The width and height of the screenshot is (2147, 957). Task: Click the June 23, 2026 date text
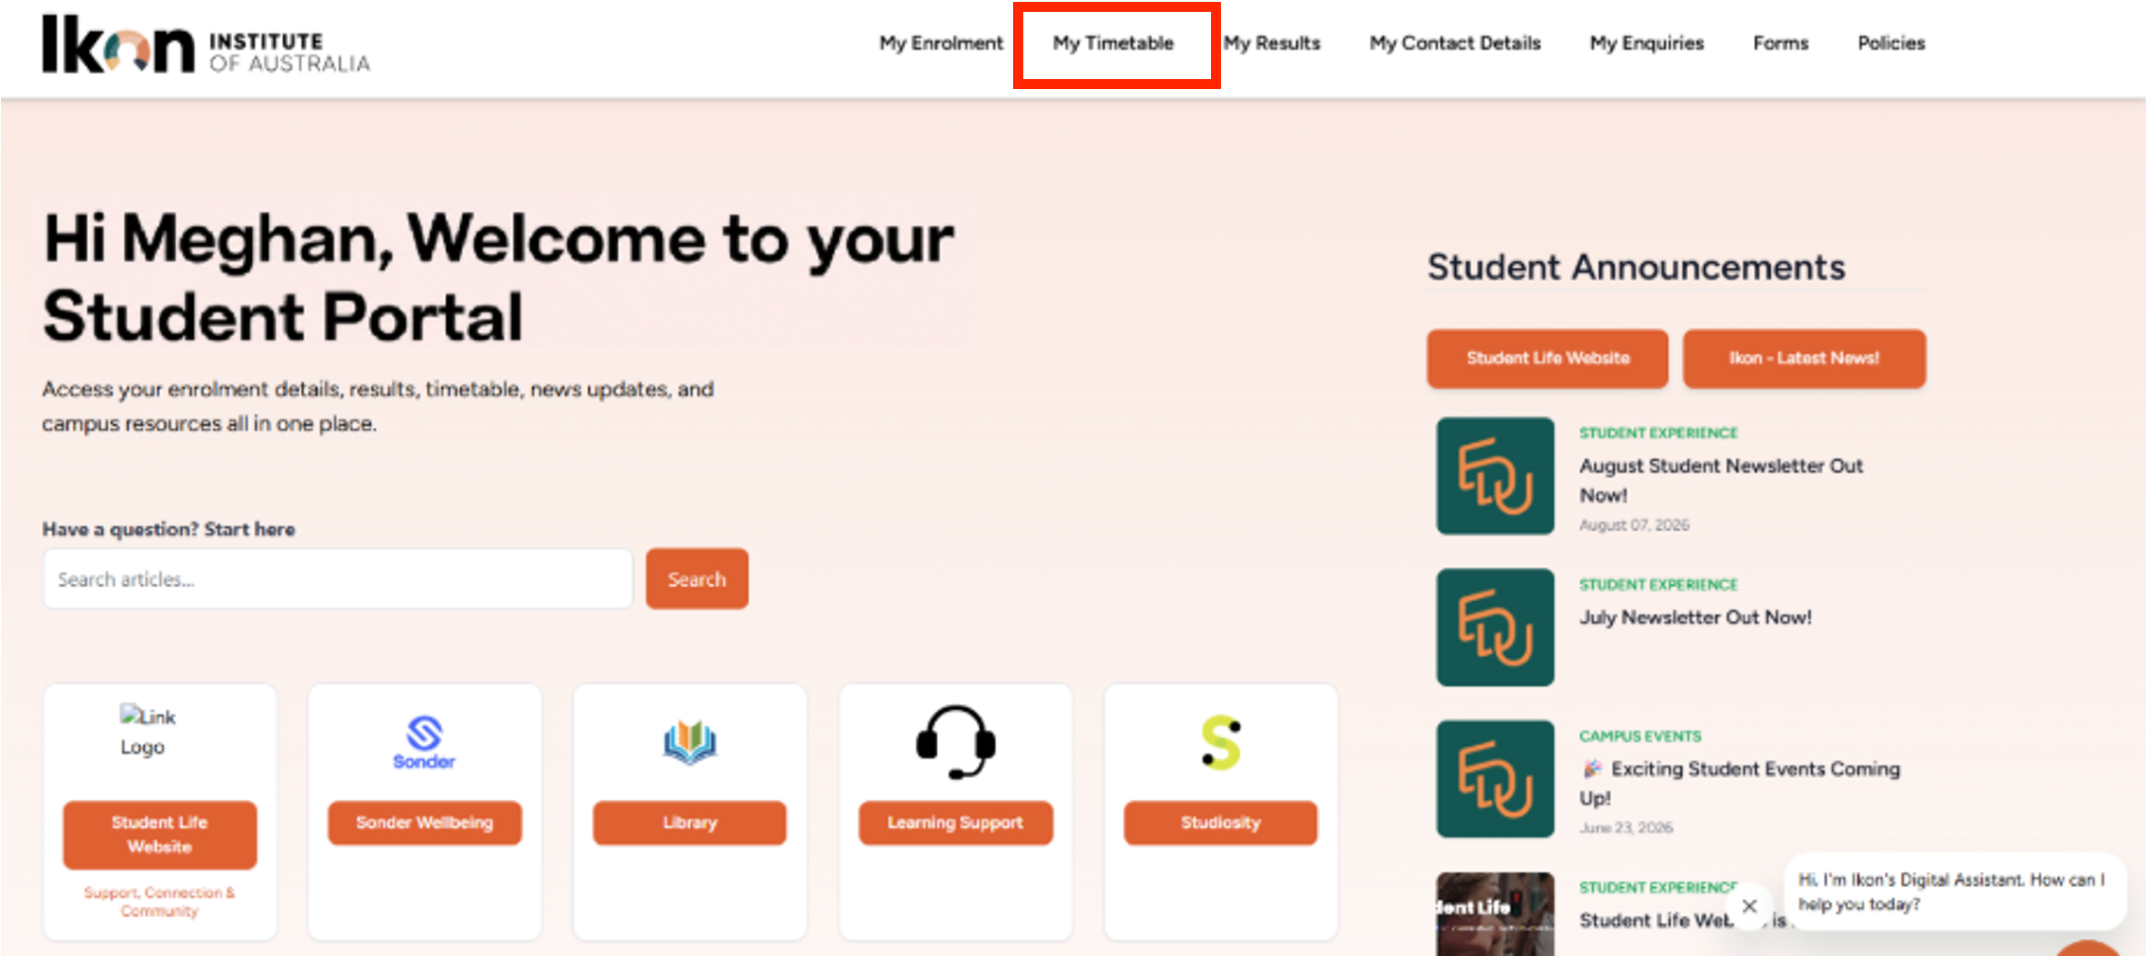pyautogui.click(x=1626, y=827)
